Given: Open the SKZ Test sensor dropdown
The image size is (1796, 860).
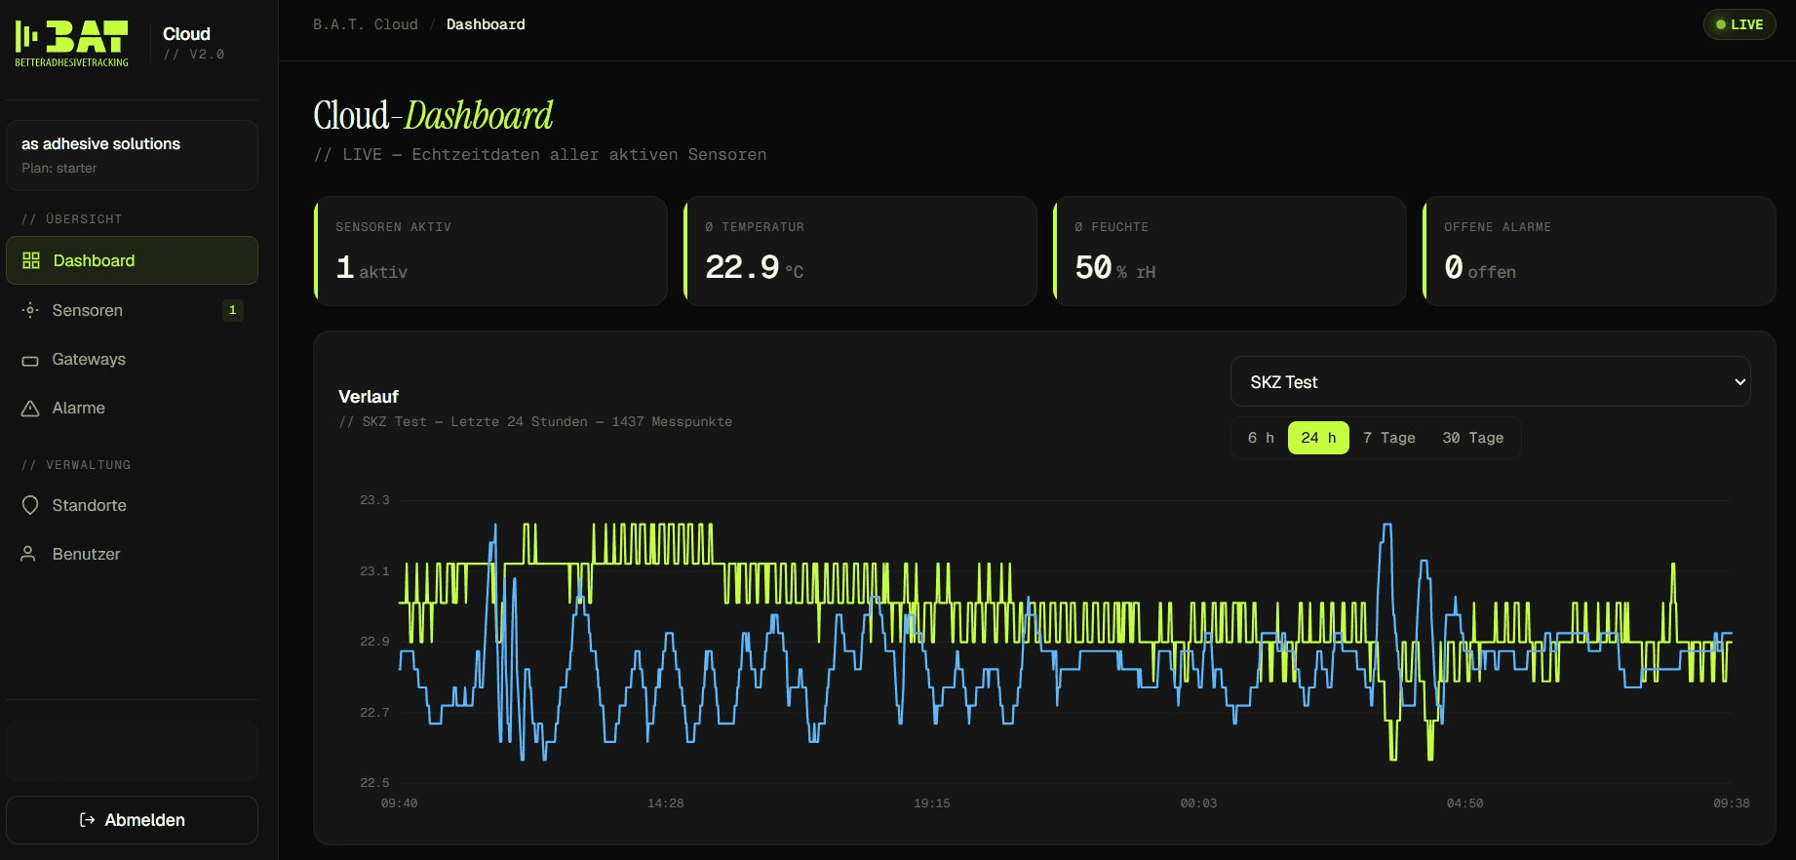Looking at the screenshot, I should (1490, 381).
